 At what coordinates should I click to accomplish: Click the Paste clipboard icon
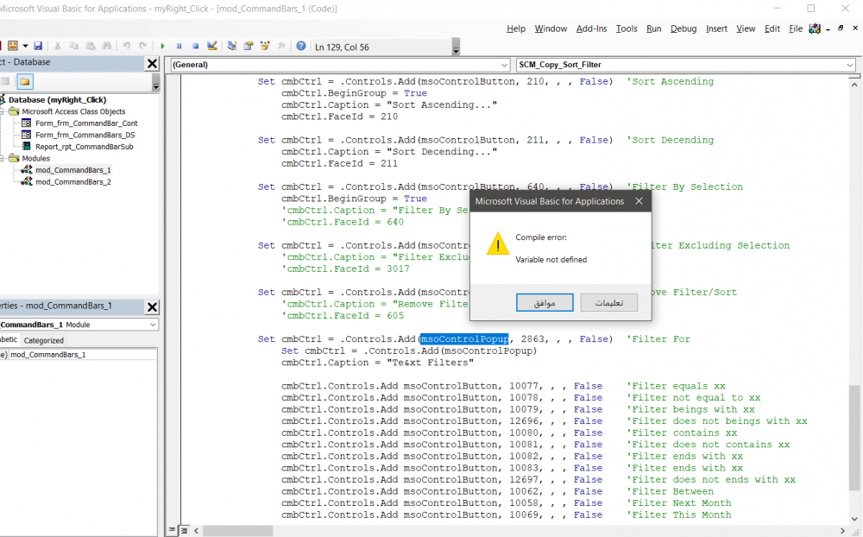tap(91, 47)
